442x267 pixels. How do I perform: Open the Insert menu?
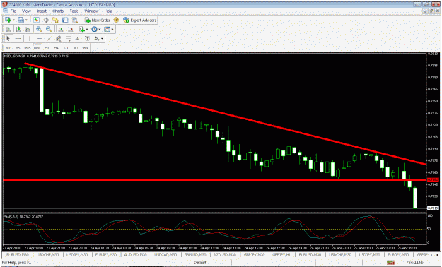click(42, 11)
